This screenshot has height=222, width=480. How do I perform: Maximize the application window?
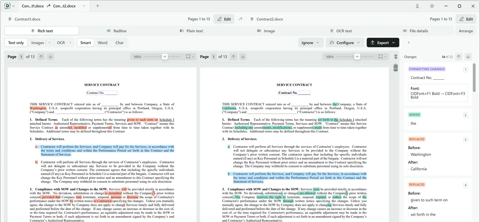tap(460, 6)
